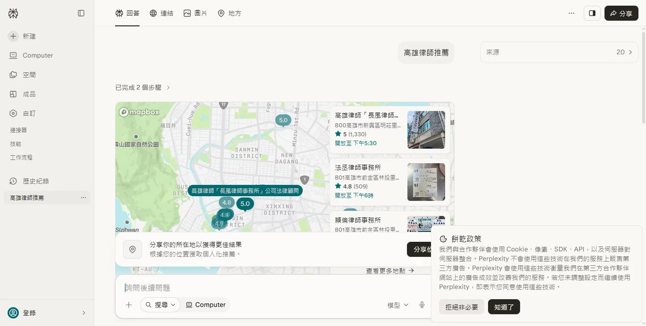Screen dimensions: 646x326
Task: Open the 穎倫律師事務所 place card
Action: click(368, 222)
